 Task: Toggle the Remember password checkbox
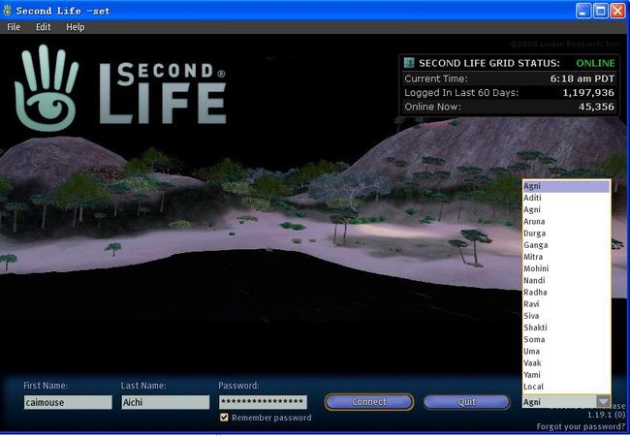(224, 418)
